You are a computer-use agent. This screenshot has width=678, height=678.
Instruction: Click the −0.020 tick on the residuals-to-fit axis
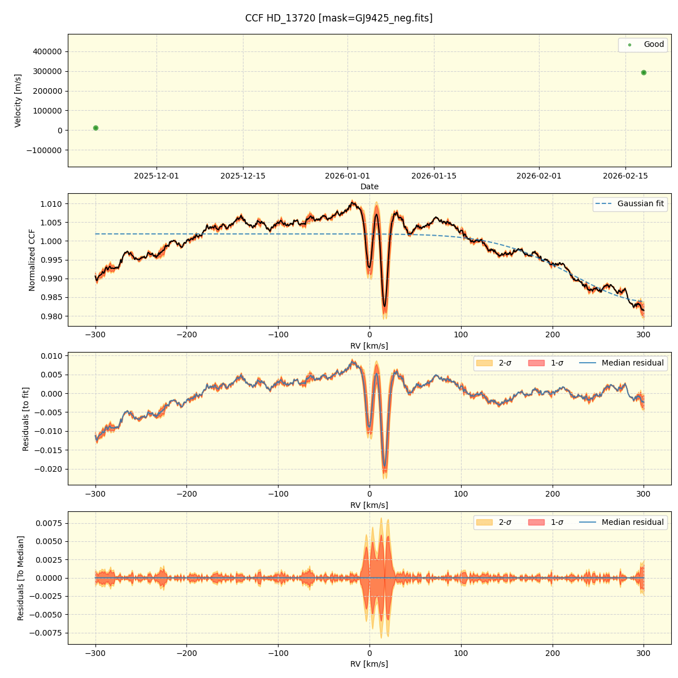[49, 469]
